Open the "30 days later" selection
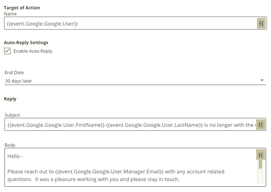This screenshot has width=271, height=192. (x=135, y=81)
